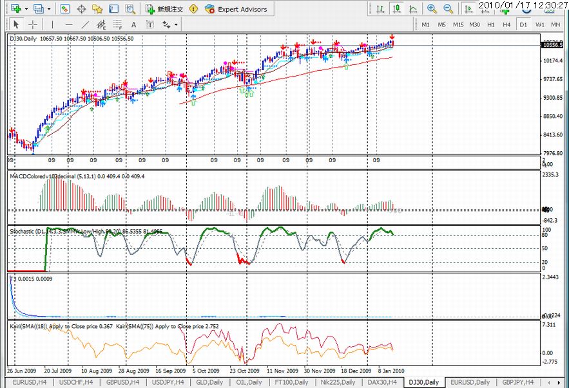
Task: Switch to USDCHF,H4 chart tab
Action: point(76,382)
